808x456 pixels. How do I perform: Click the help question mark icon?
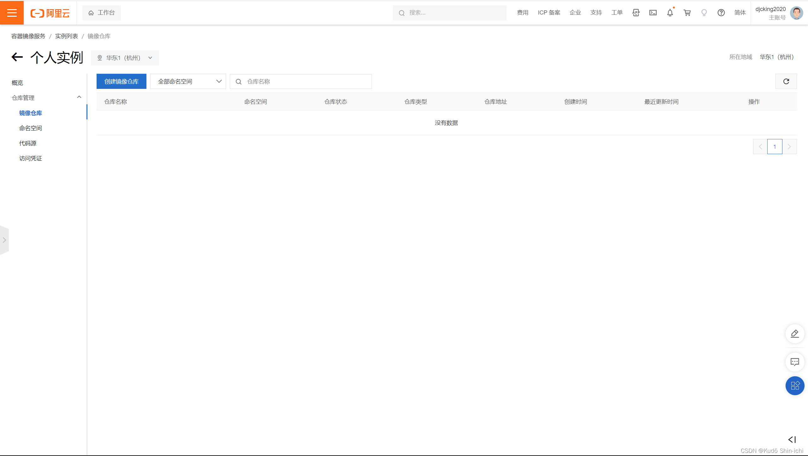point(721,13)
